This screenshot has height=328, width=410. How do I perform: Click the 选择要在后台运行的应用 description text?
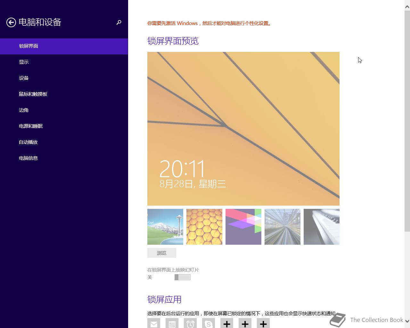[241, 314]
